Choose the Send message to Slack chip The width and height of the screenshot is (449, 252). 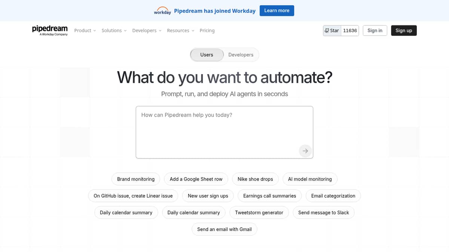tap(324, 213)
